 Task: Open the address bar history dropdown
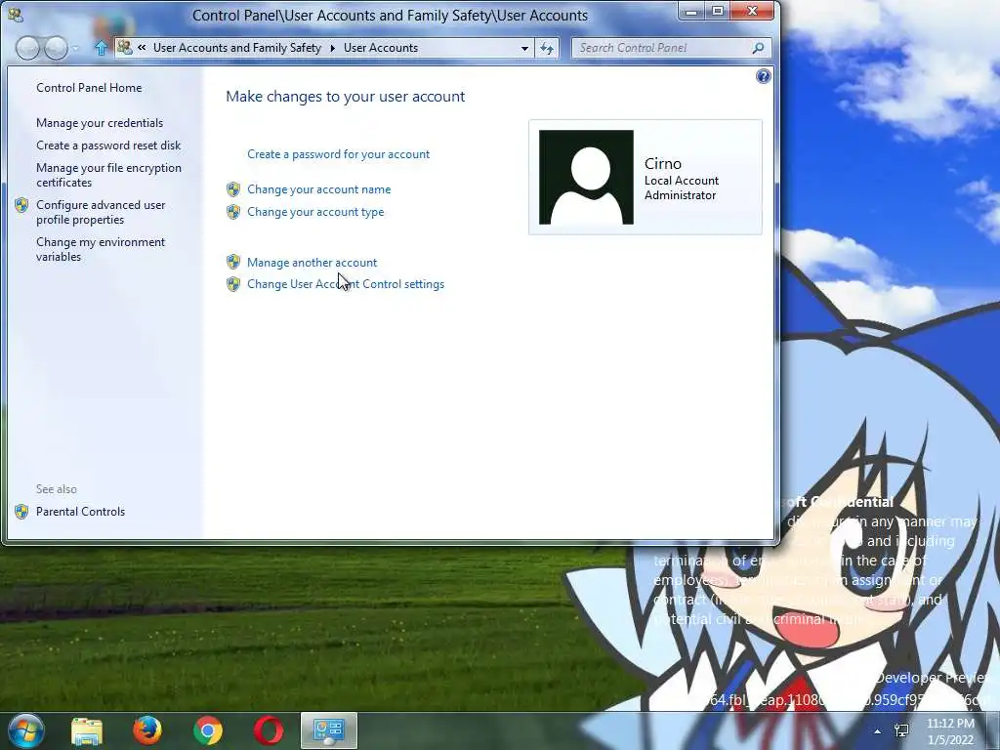click(524, 48)
